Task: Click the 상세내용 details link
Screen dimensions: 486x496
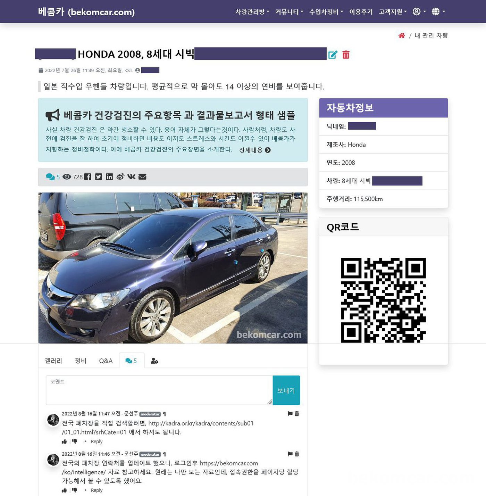Action: [x=255, y=150]
